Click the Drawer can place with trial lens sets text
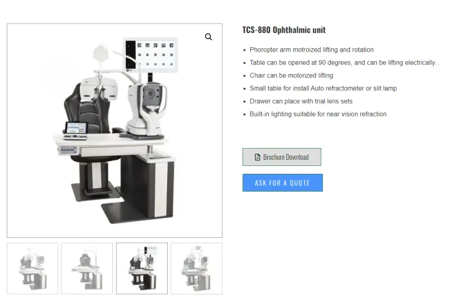The width and height of the screenshot is (449, 305). point(301,101)
